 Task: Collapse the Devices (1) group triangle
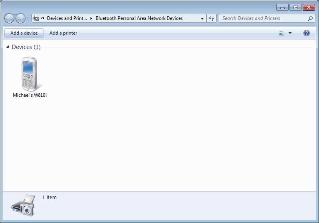tap(8, 47)
